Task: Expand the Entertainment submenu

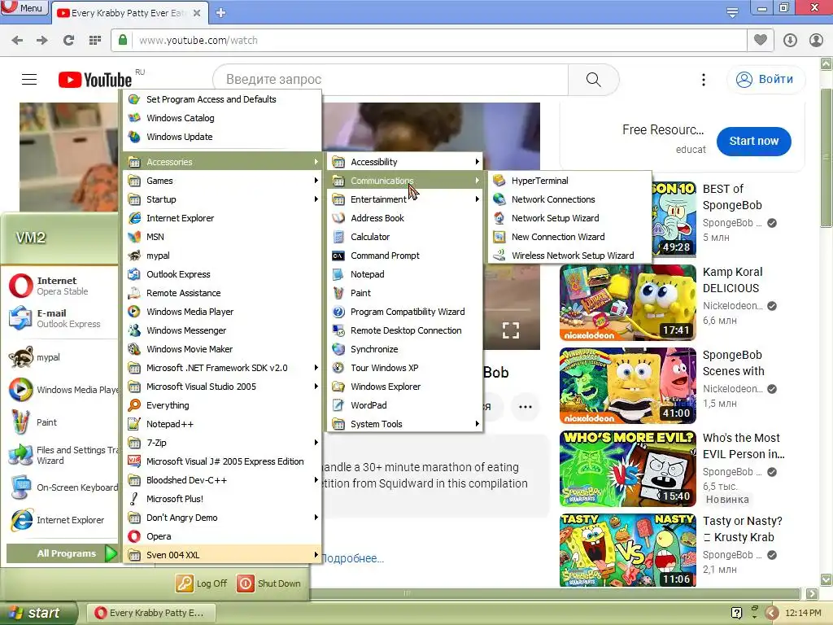Action: click(405, 199)
